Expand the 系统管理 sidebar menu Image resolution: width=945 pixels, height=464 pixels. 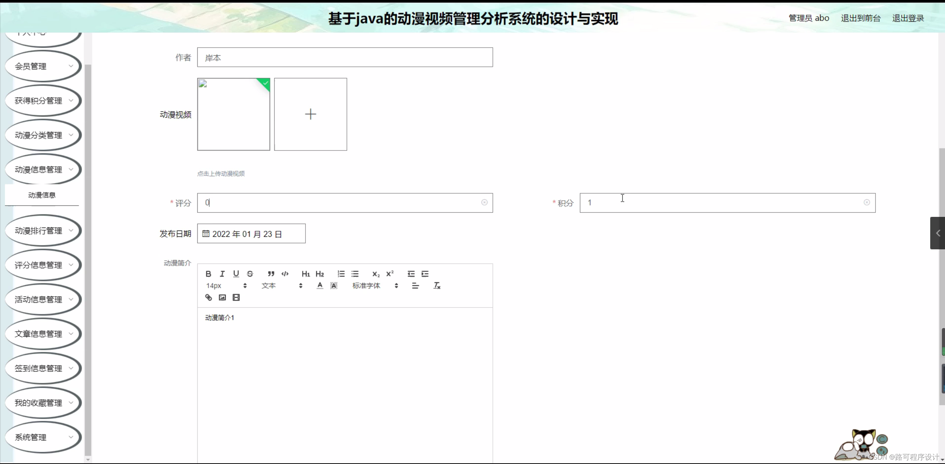43,437
